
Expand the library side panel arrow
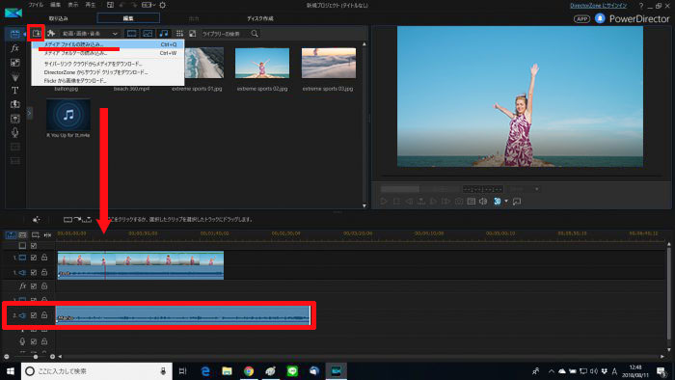29,113
